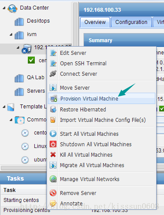Click the Linux template disc icon
The width and height of the screenshot is (164, 215).
pos(25,146)
